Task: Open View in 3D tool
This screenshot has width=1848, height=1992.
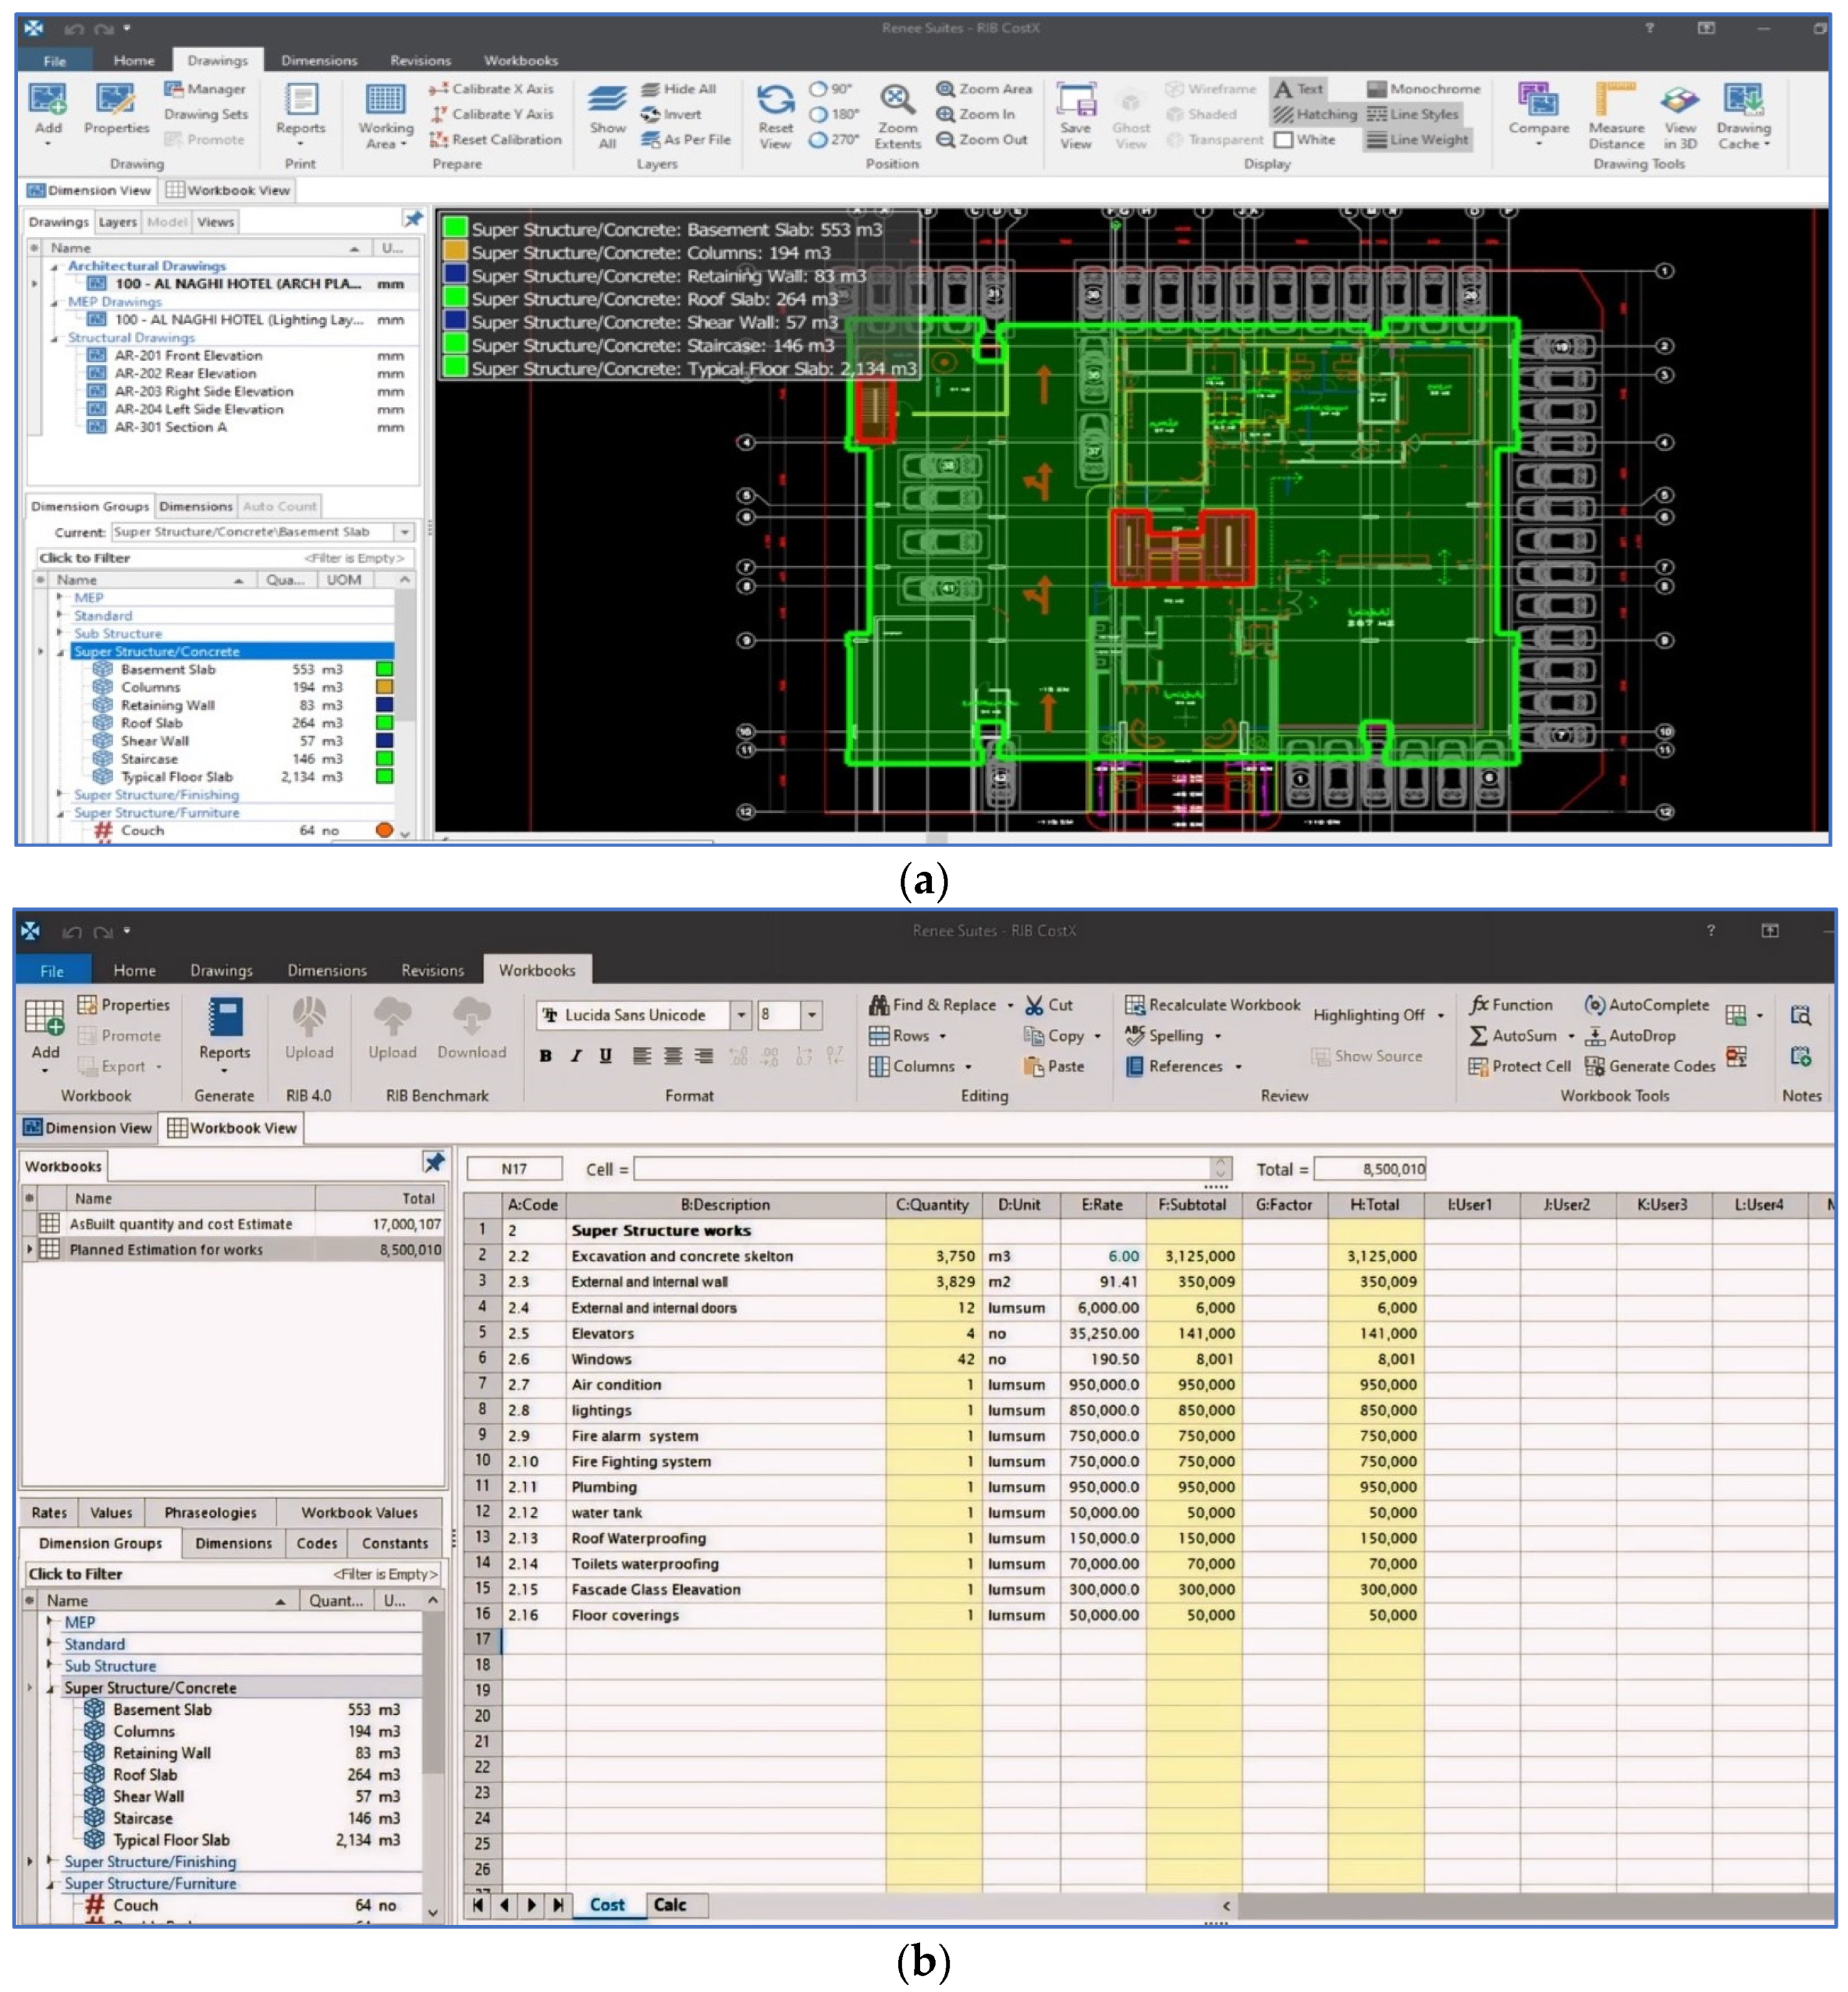Action: [1679, 101]
